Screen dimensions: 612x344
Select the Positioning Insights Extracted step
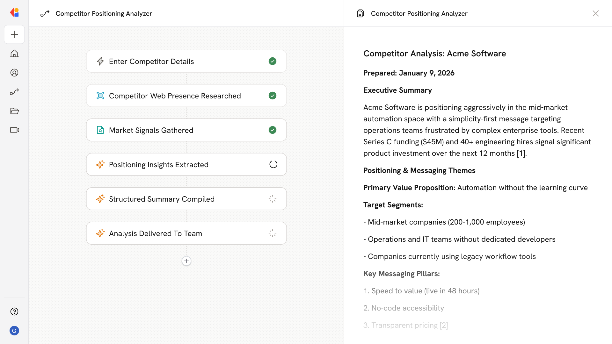(159, 164)
